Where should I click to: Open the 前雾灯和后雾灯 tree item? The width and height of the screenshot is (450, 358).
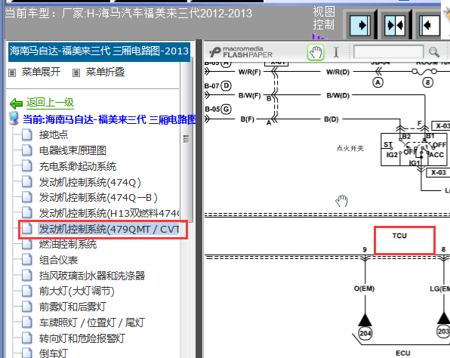tap(72, 307)
